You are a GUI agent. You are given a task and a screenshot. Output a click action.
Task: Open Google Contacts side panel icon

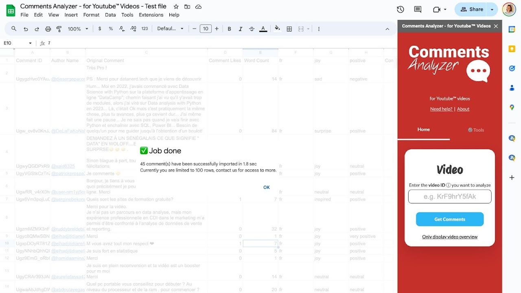point(512,88)
